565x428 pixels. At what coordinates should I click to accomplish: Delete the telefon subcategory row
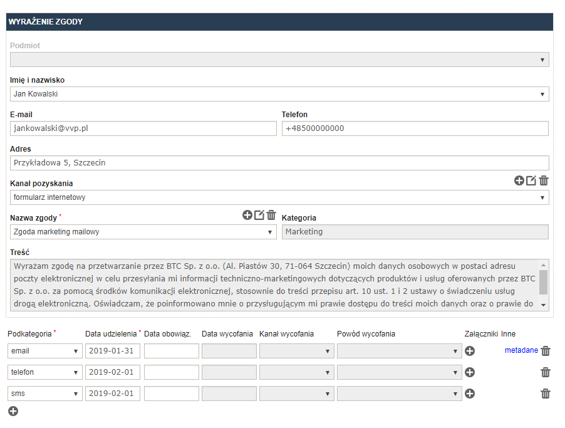546,372
